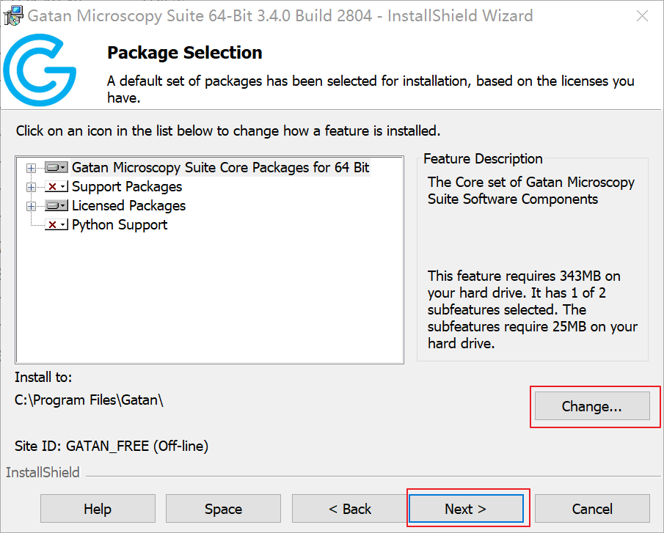Select the Support Packages item label
The height and width of the screenshot is (533, 664).
click(x=127, y=186)
